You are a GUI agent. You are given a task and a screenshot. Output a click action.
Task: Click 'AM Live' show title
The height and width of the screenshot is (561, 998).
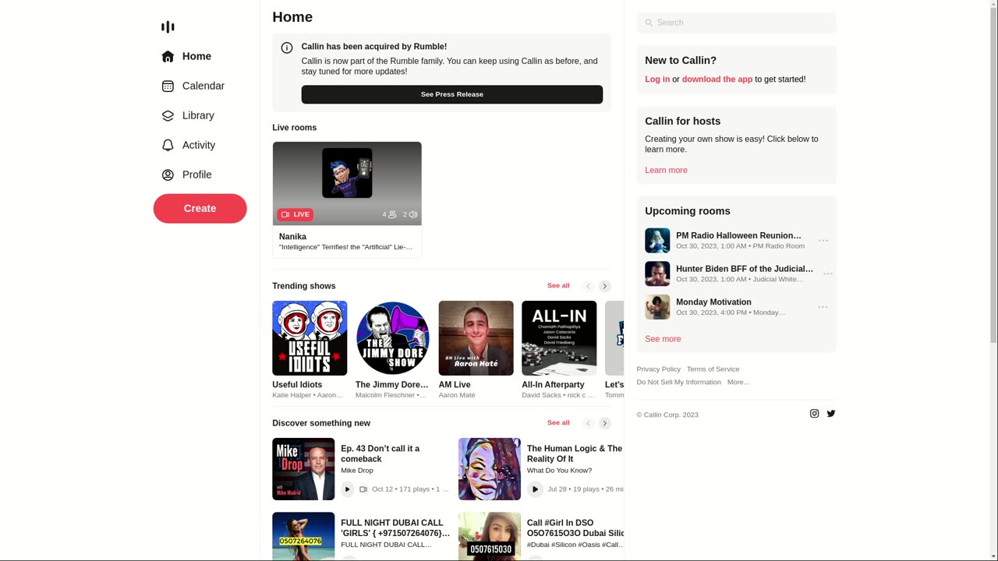[x=455, y=385]
